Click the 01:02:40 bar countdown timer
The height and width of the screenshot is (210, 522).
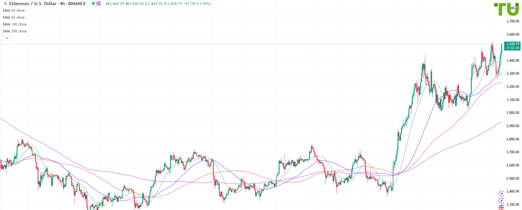pyautogui.click(x=513, y=48)
